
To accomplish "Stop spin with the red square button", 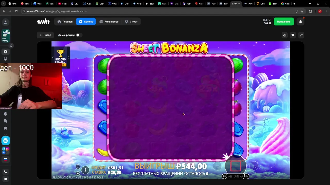I will pos(235,166).
